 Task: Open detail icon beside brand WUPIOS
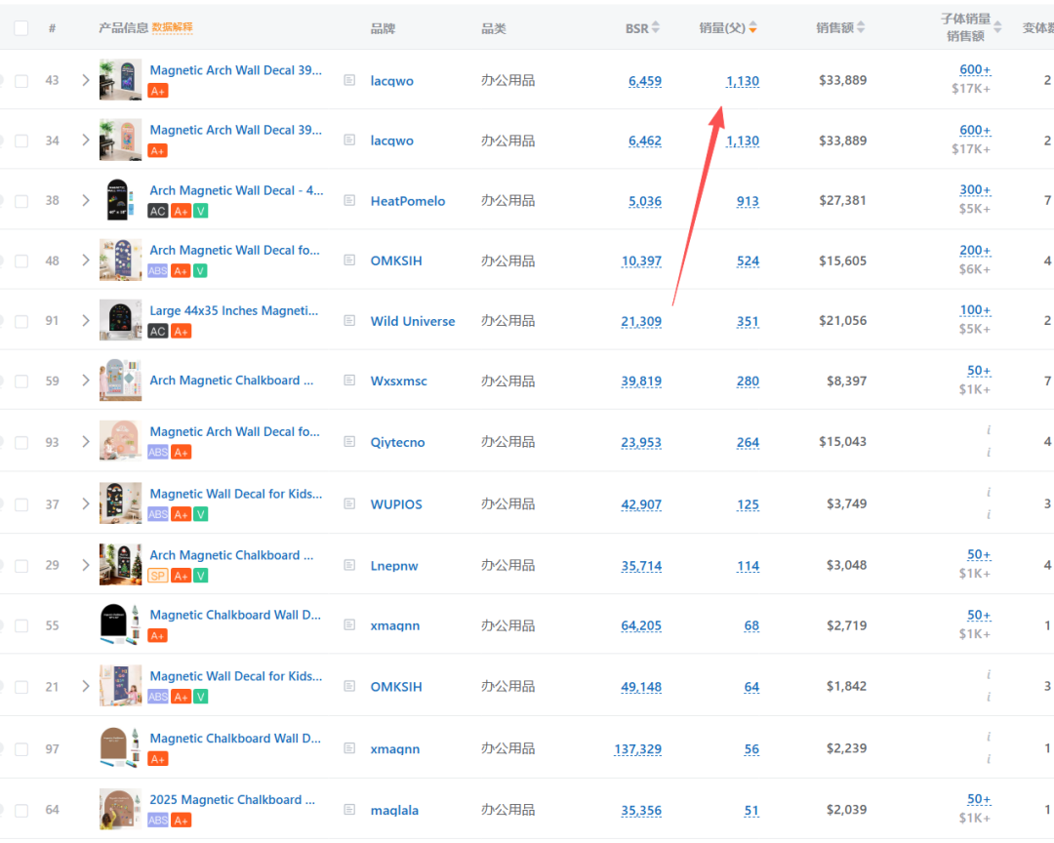click(349, 503)
